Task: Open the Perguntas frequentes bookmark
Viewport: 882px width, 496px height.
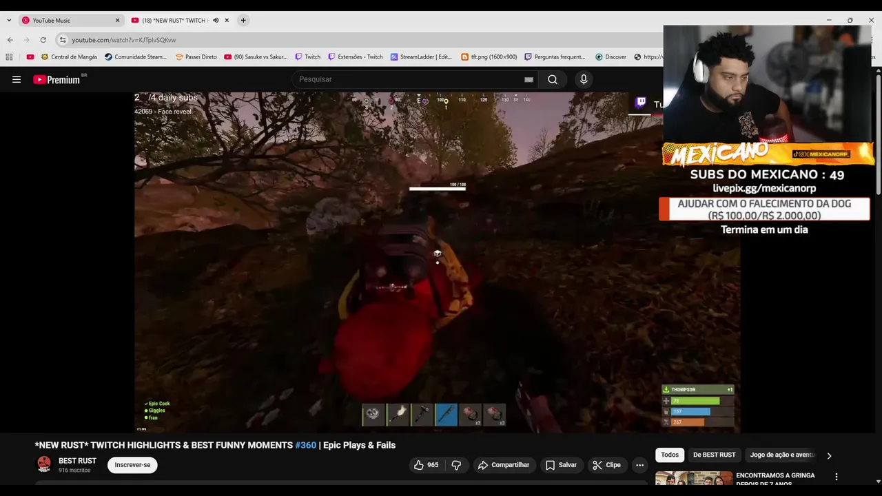Action: (555, 57)
